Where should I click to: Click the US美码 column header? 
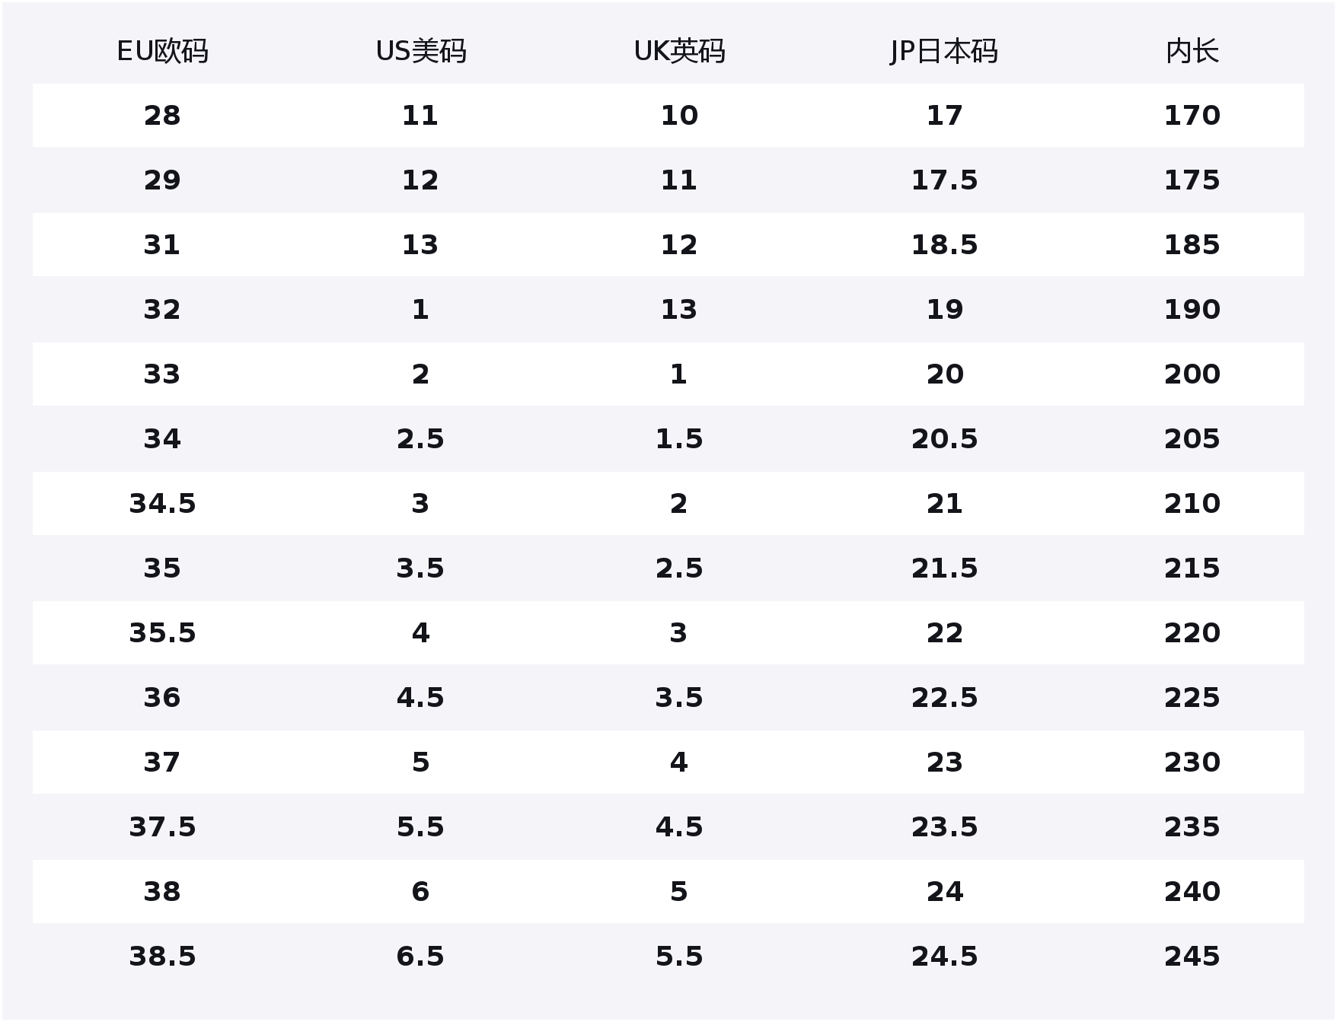[420, 52]
